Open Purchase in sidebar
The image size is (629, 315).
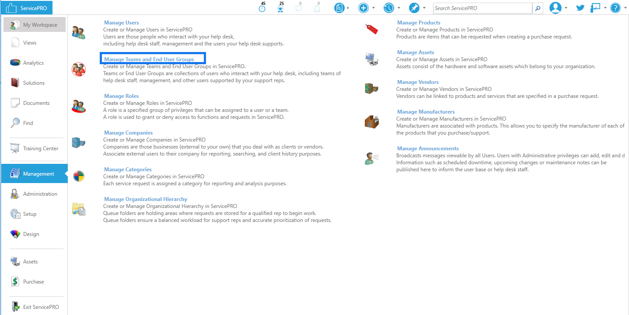point(35,282)
